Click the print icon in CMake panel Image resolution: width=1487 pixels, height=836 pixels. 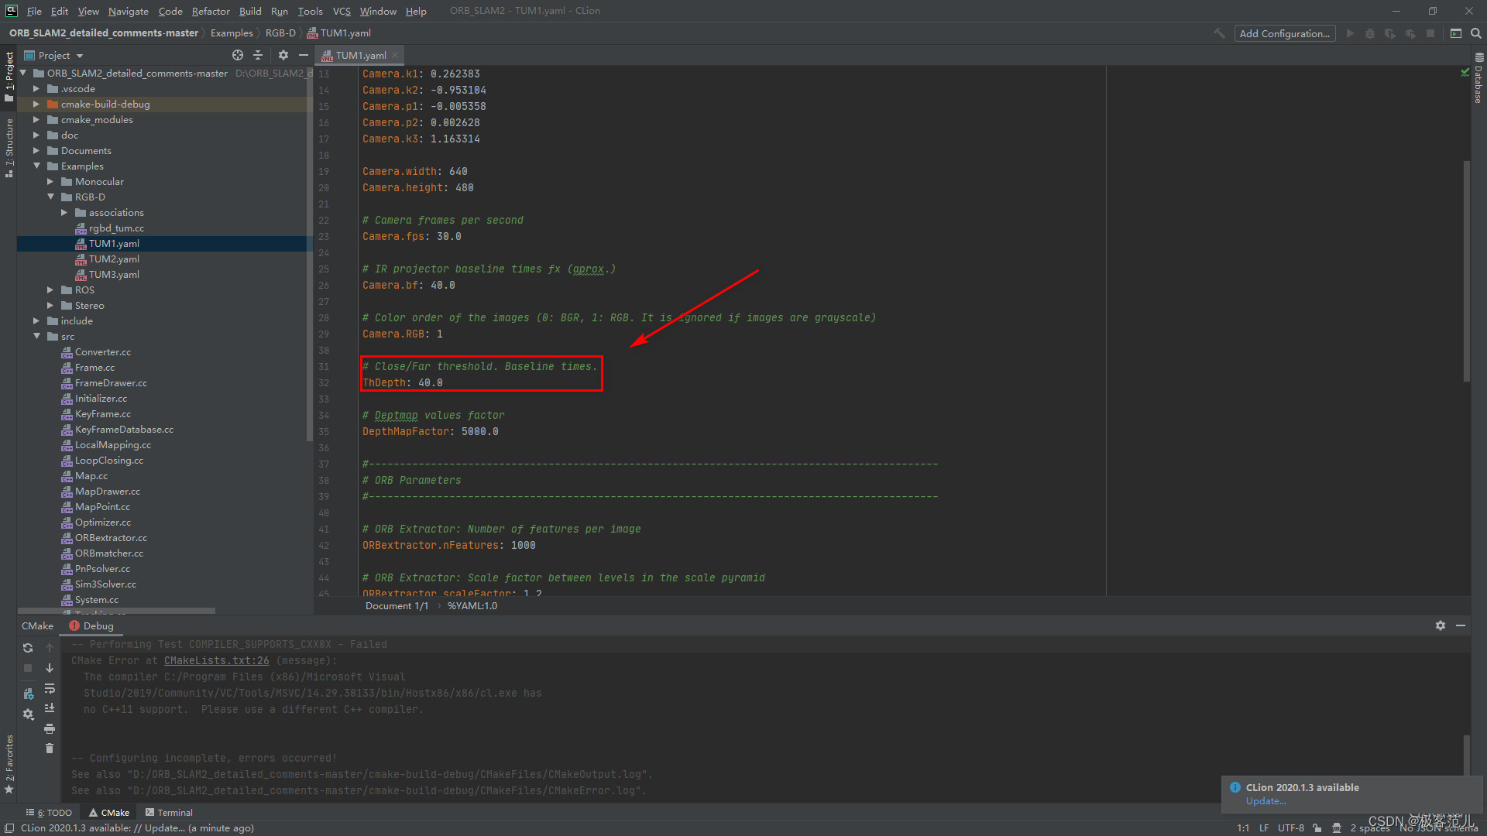click(x=50, y=728)
